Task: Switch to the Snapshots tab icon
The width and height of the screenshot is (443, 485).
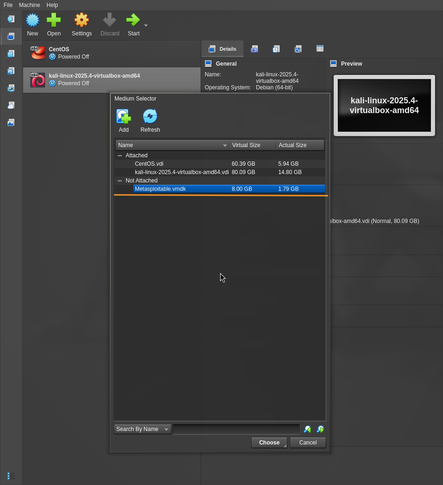Action: click(255, 49)
